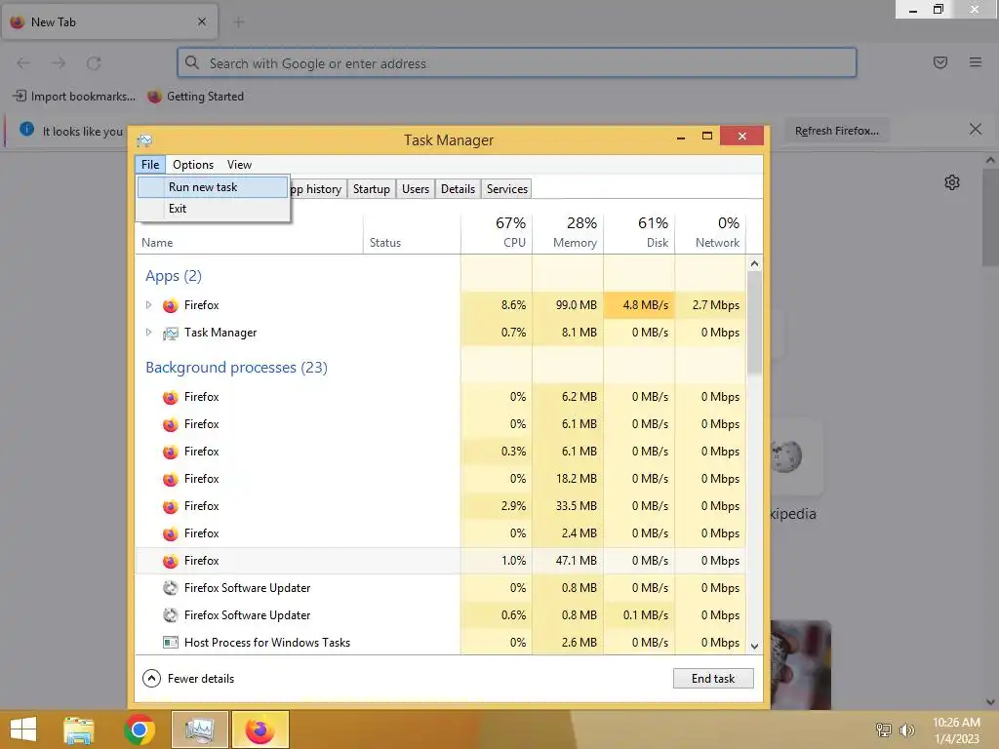Click the process list scroll up arrow

pos(754,263)
